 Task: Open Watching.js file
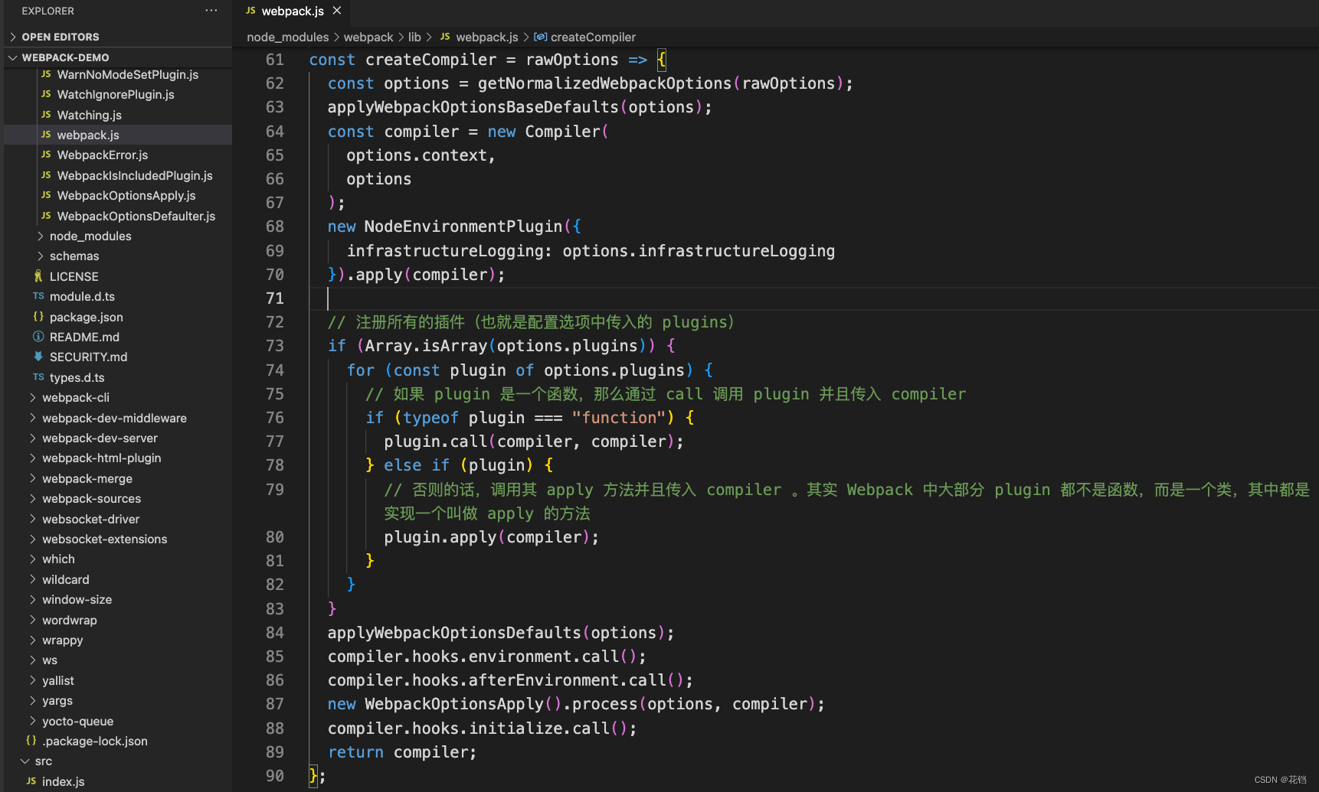coord(89,115)
